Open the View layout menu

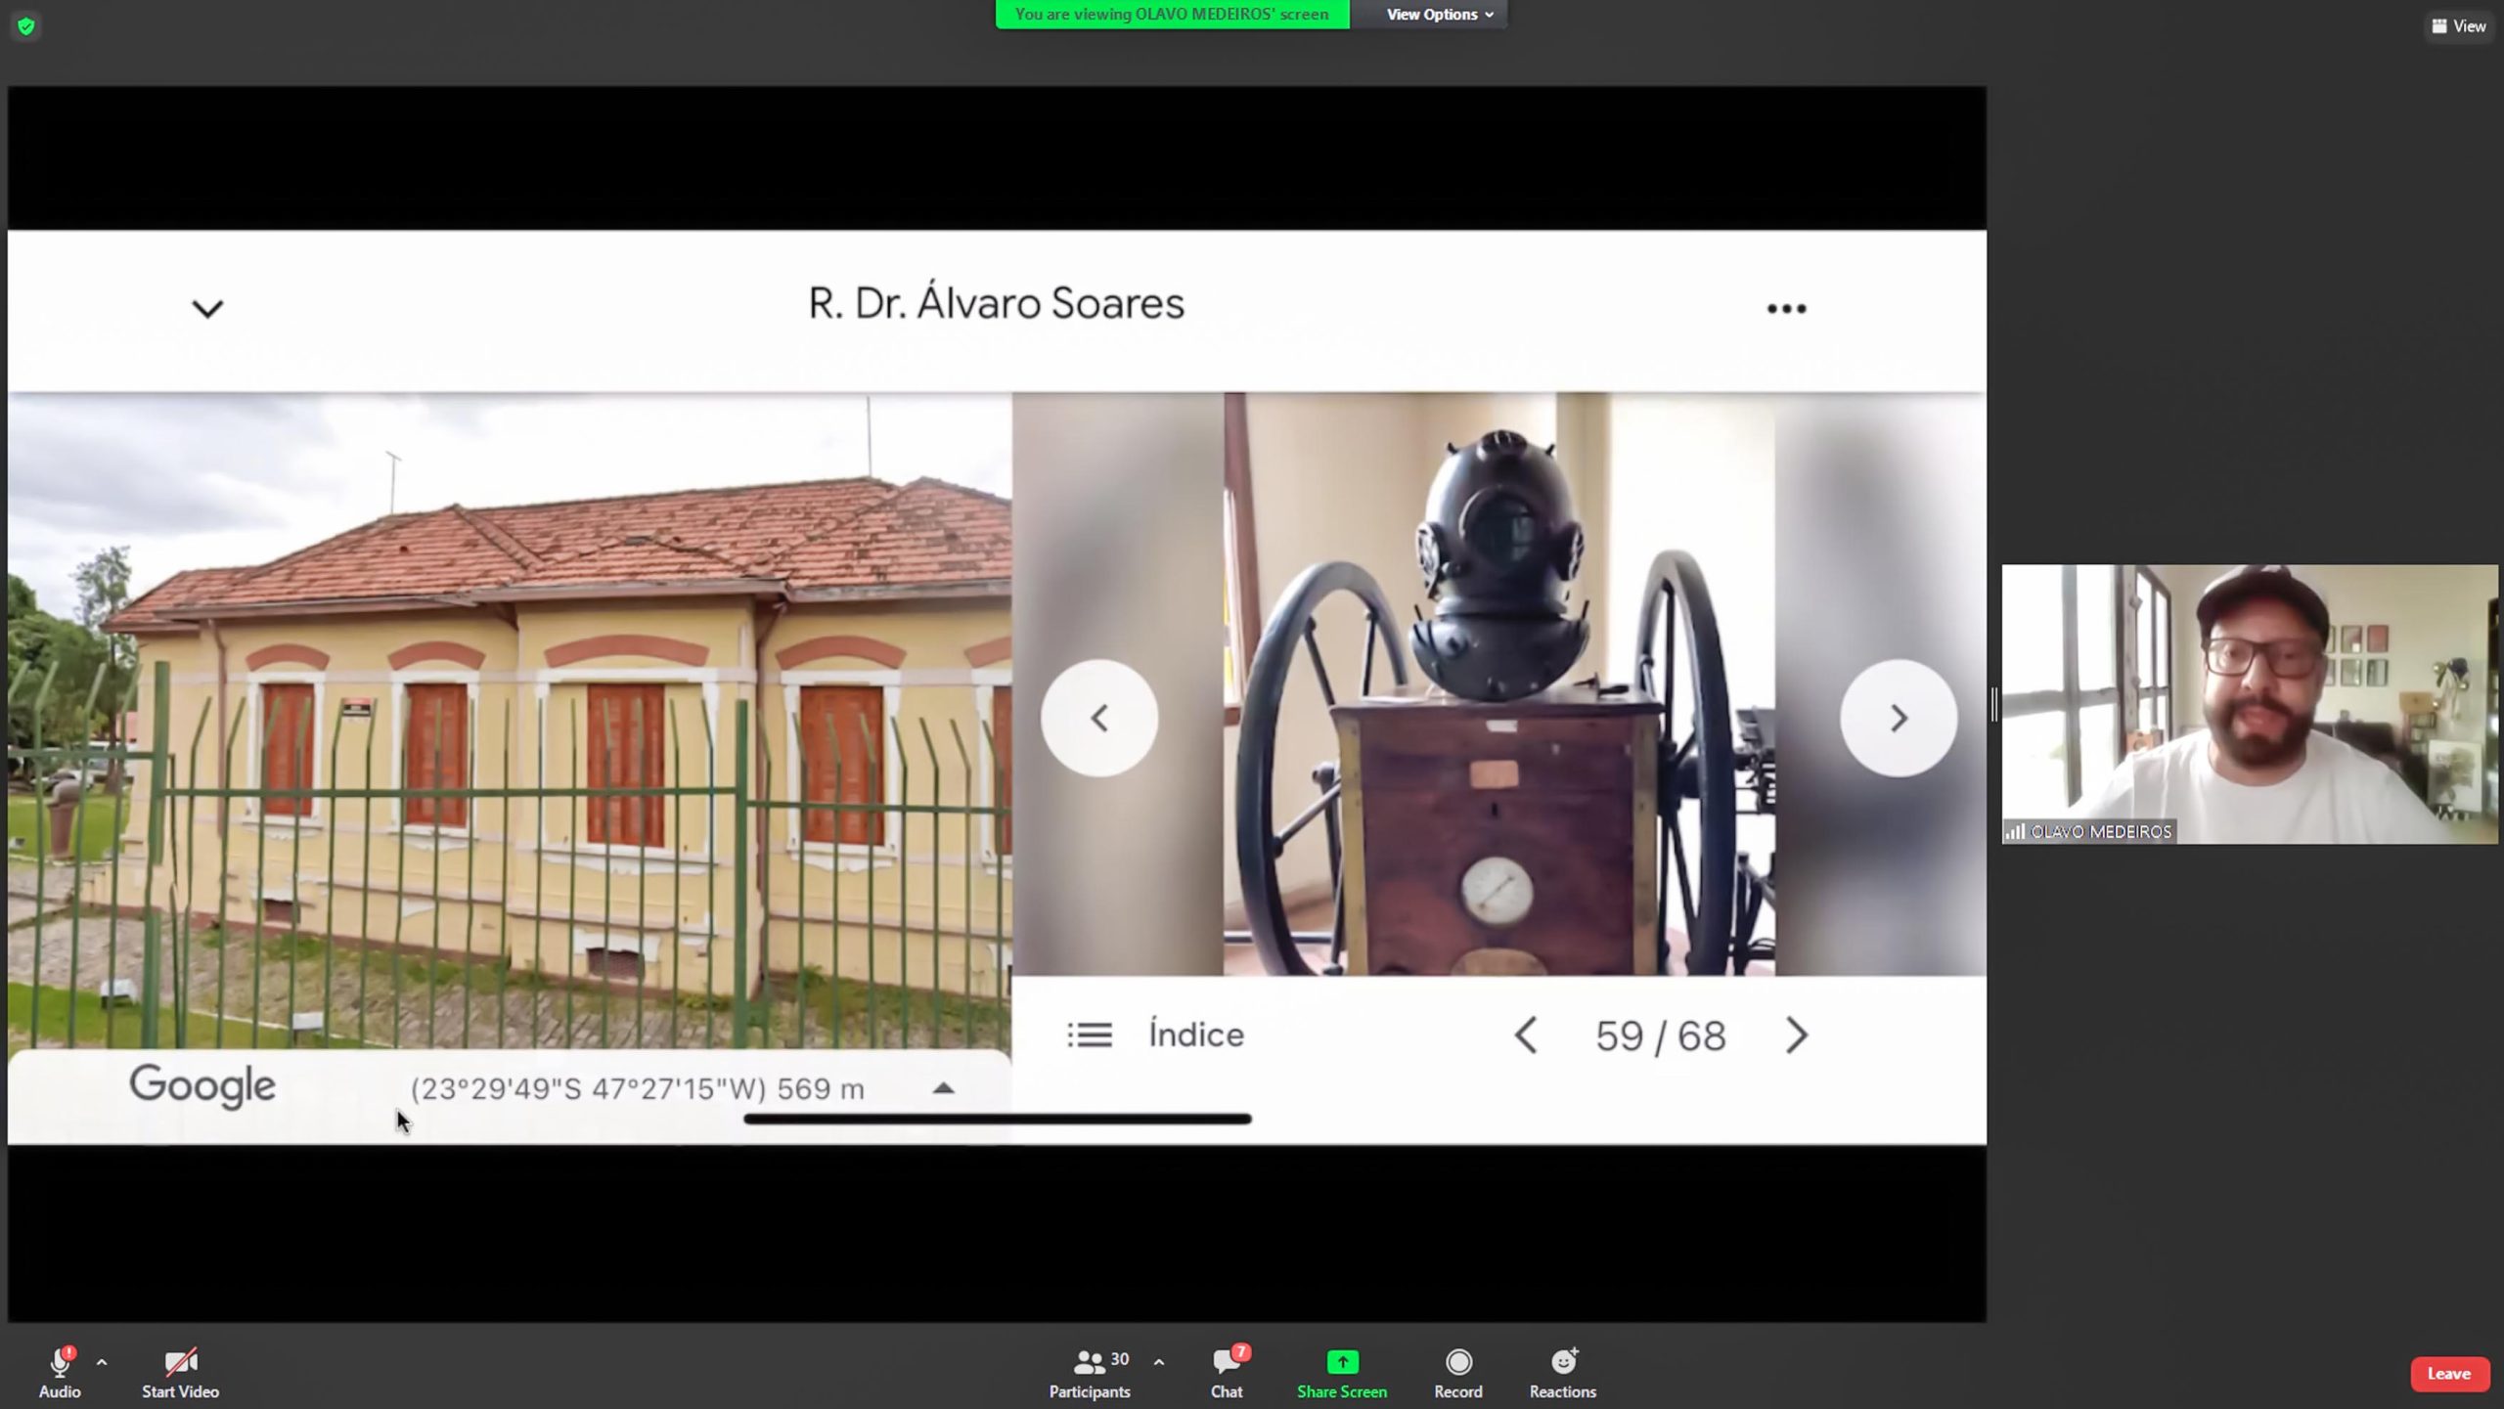[x=2459, y=26]
